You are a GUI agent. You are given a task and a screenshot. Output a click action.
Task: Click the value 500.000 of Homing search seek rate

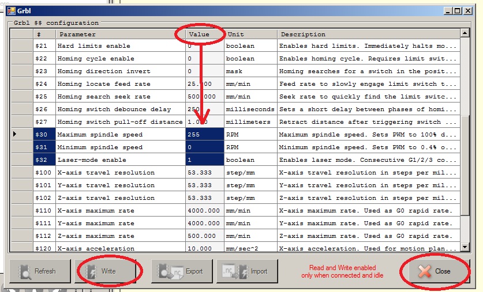tap(205, 97)
